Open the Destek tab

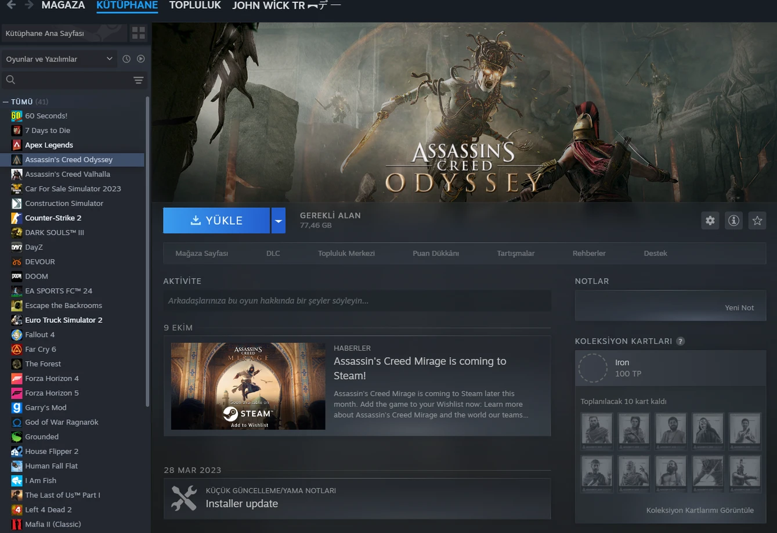[x=656, y=253]
